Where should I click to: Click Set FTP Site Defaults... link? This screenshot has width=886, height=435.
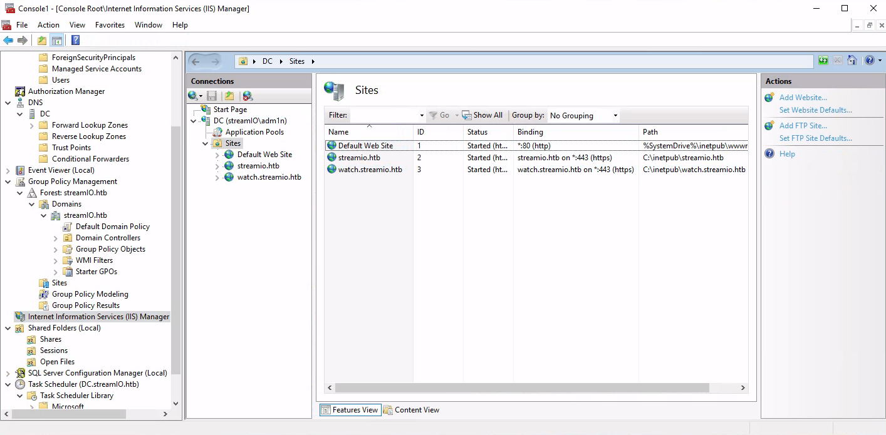tap(815, 138)
